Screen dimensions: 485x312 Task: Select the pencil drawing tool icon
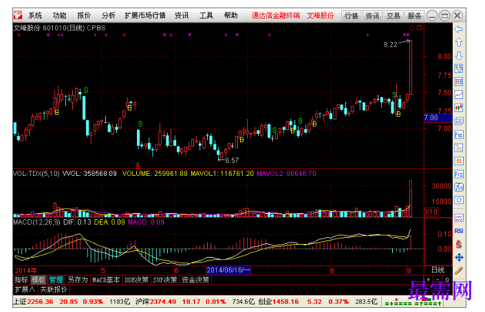coord(458,271)
